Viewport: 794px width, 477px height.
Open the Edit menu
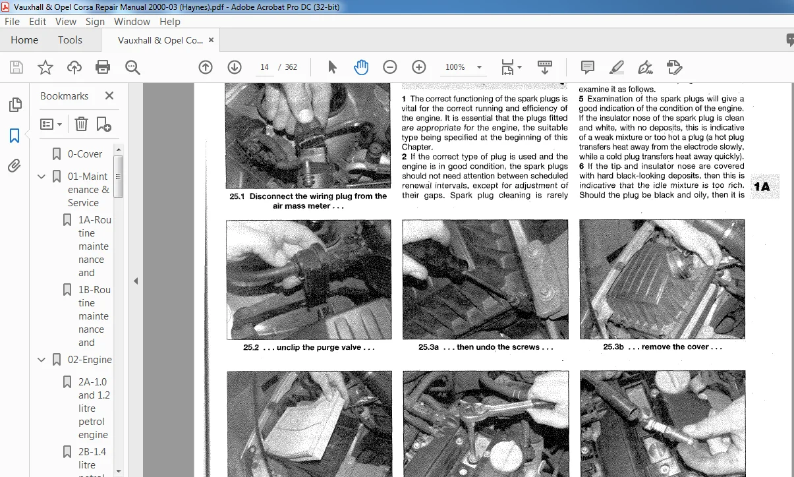click(38, 21)
